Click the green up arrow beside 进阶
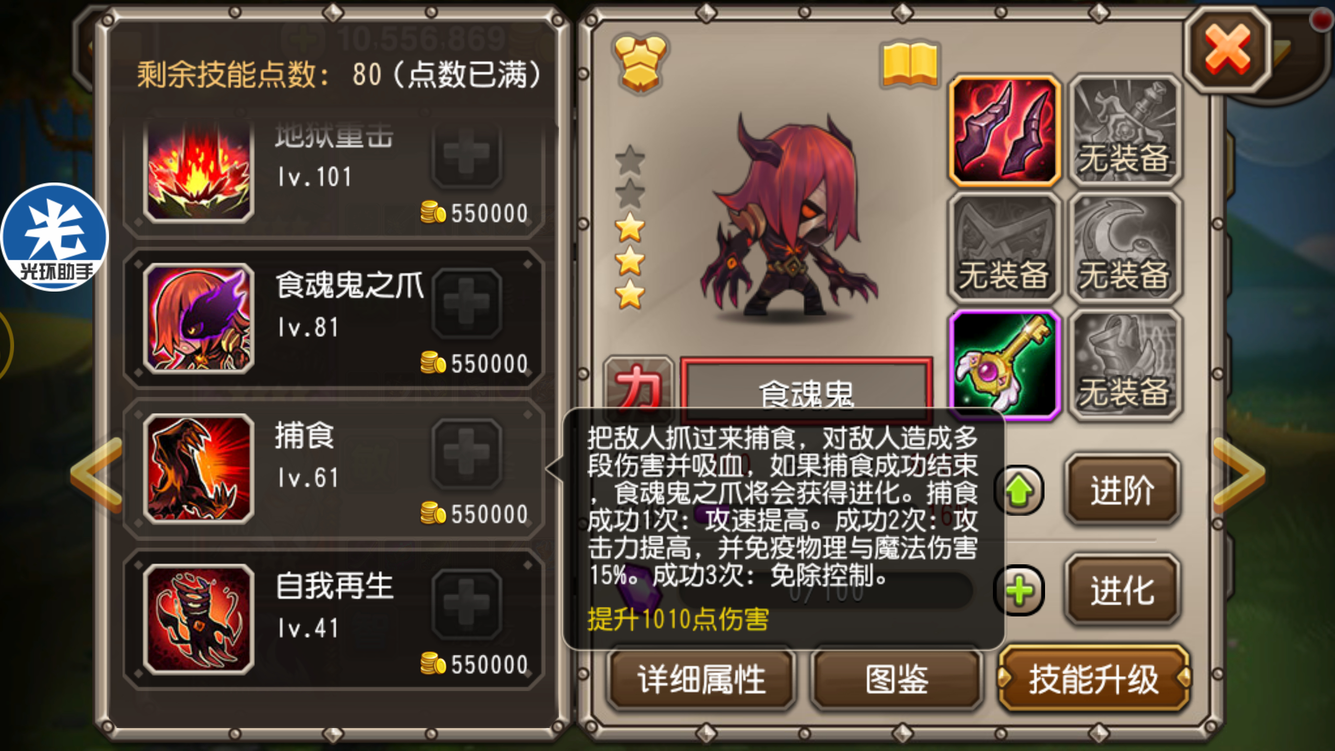The image size is (1335, 751). [x=1020, y=490]
